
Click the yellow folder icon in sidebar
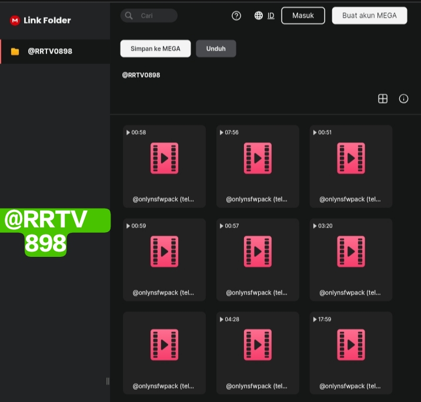[15, 51]
